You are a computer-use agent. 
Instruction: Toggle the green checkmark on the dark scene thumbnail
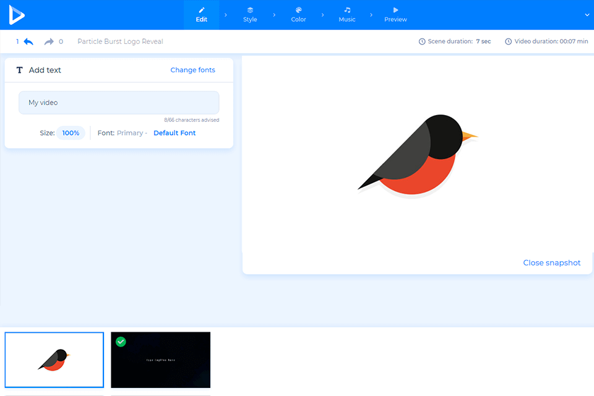(x=121, y=342)
